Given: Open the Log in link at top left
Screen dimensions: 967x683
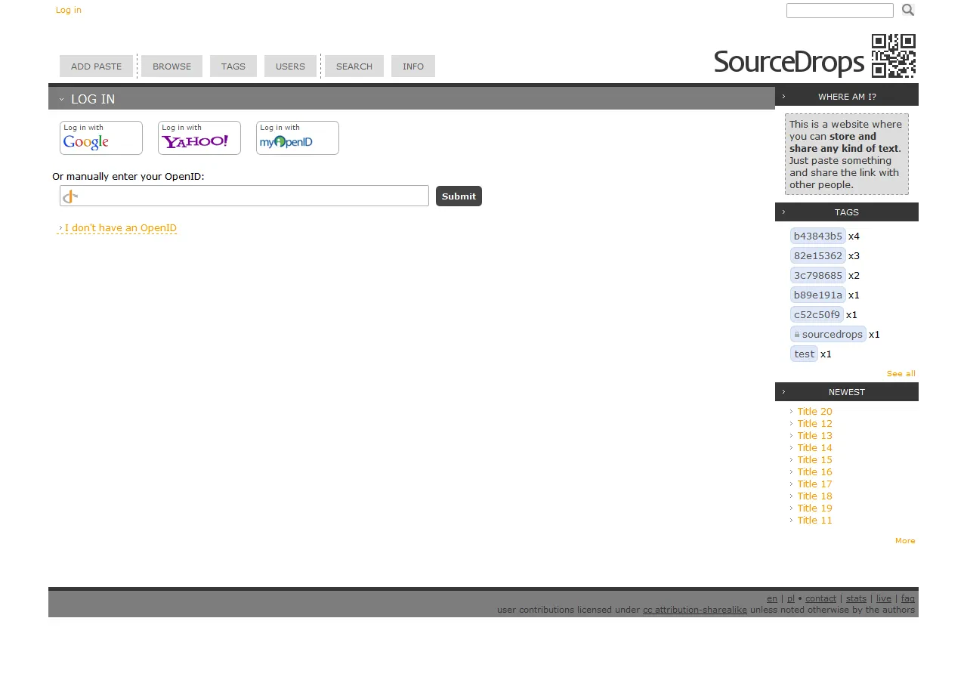Looking at the screenshot, I should 69,10.
